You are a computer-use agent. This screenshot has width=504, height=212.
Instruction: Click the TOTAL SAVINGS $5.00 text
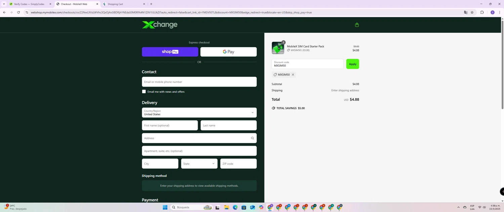290,108
